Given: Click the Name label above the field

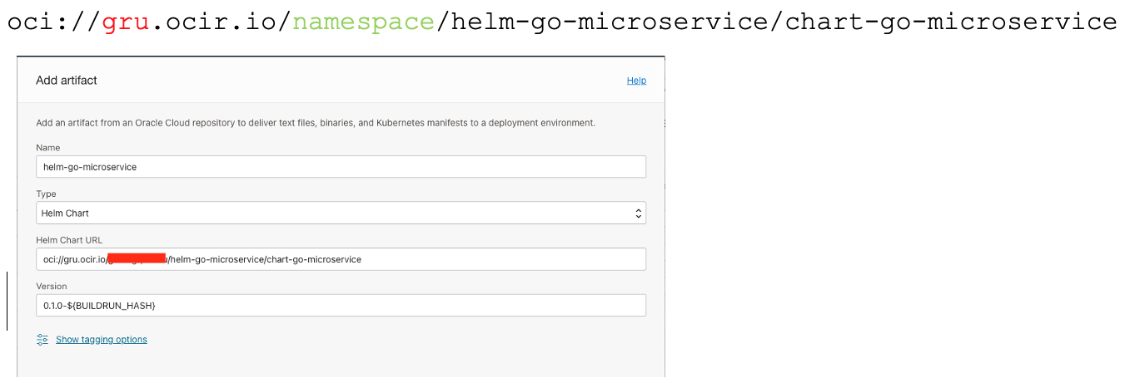Looking at the screenshot, I should [x=48, y=148].
